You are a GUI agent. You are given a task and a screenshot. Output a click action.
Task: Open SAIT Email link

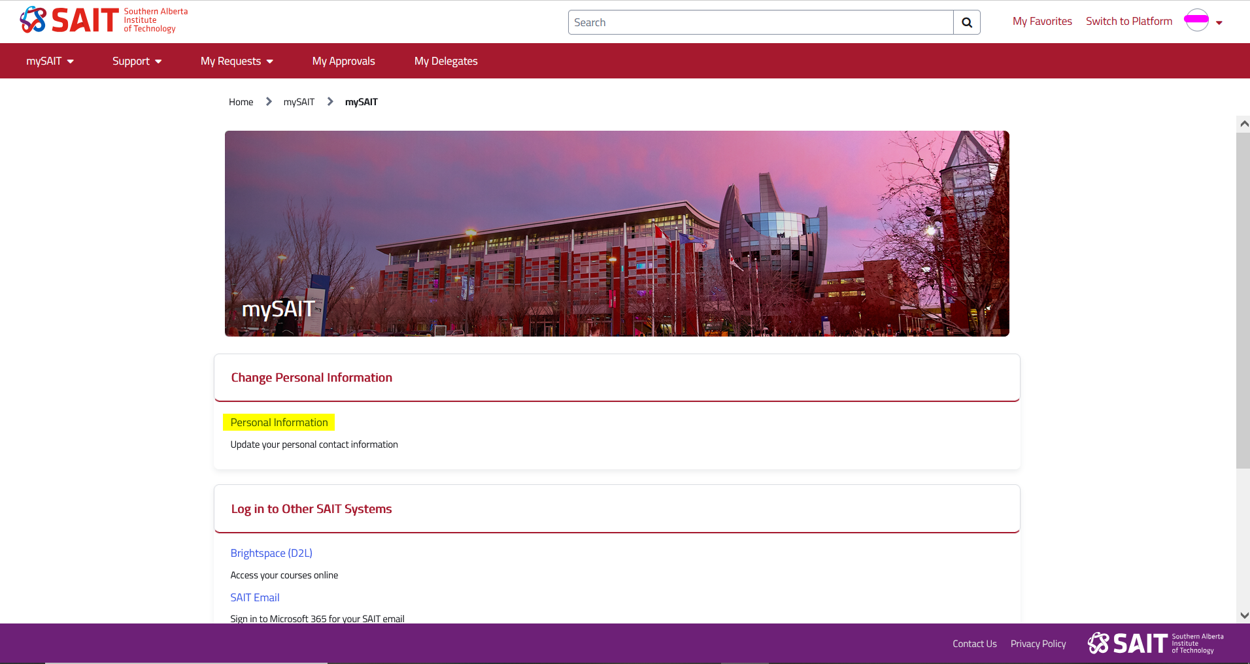coord(254,597)
